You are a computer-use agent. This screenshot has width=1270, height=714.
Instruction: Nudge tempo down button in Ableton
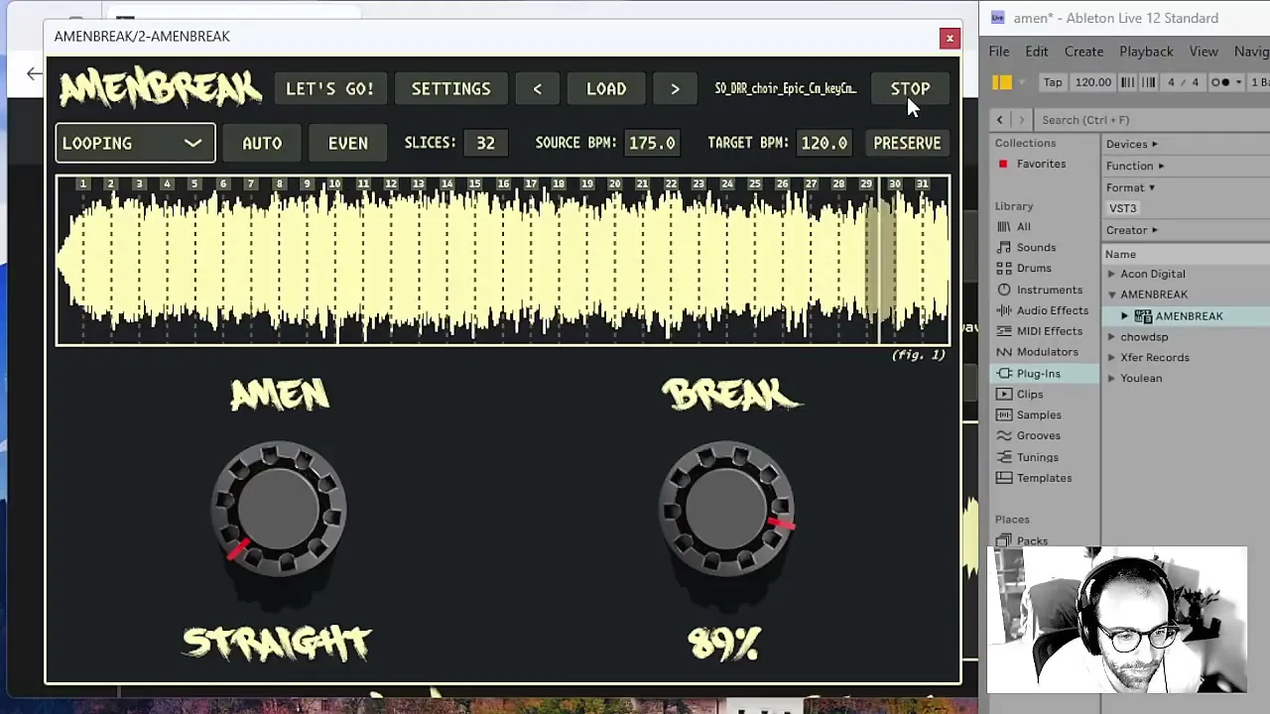tap(1128, 82)
